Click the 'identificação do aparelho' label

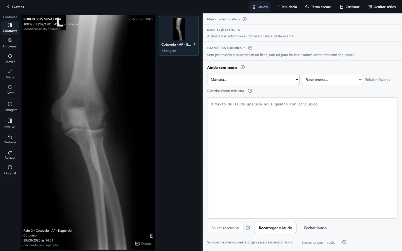(x=42, y=29)
